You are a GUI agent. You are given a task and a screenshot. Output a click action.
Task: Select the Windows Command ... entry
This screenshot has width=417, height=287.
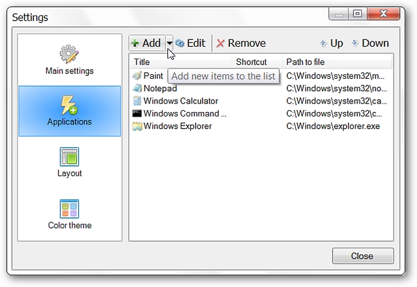[185, 113]
